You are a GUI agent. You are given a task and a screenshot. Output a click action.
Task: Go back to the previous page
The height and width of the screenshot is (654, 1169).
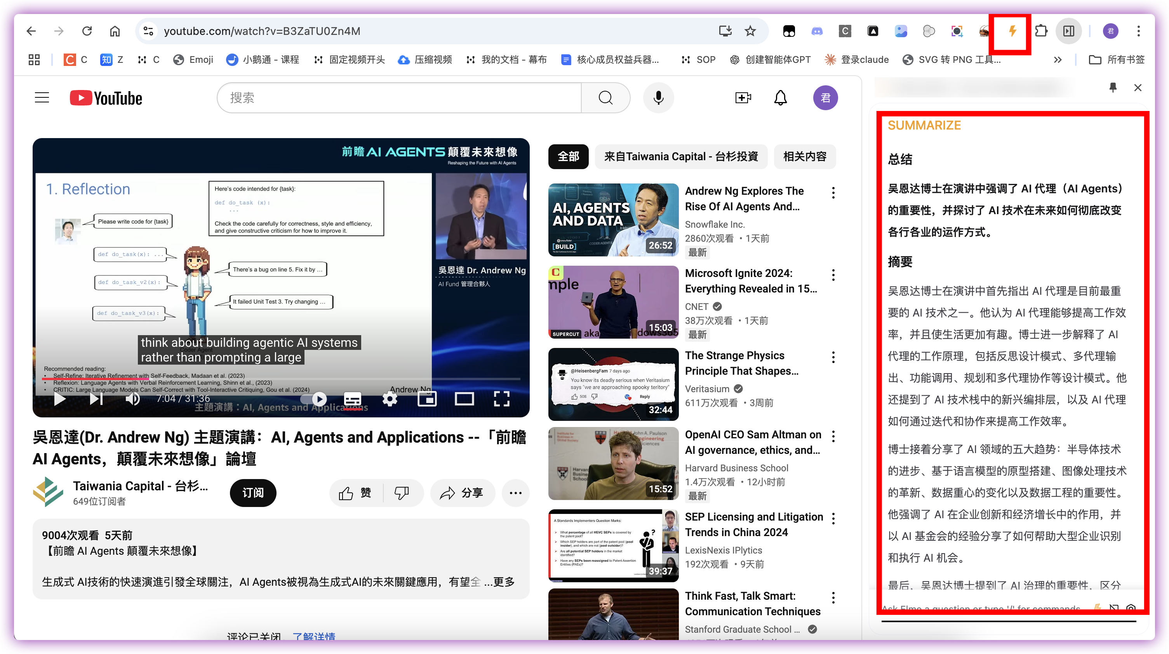click(x=31, y=31)
